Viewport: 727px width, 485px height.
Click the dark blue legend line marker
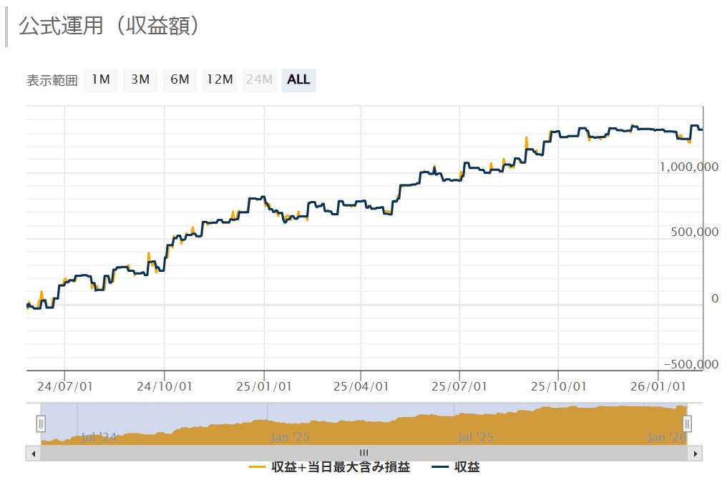(x=441, y=468)
